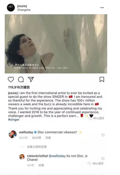Open cielockristhel profile picture
120x175 pixels.
22,157
